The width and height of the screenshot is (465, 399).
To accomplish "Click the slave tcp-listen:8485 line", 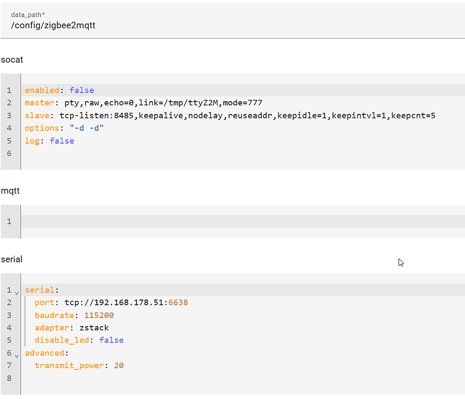I will [x=230, y=115].
